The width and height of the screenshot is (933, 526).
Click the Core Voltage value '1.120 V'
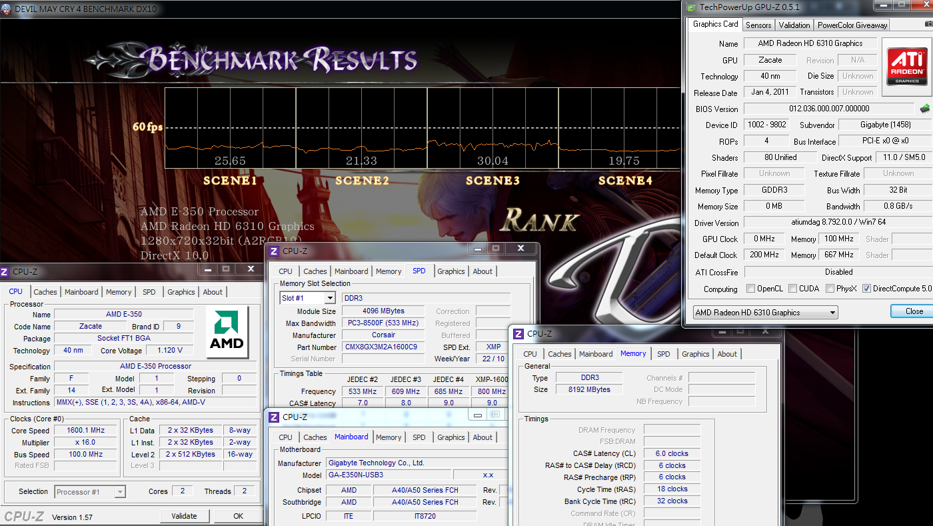click(x=169, y=351)
